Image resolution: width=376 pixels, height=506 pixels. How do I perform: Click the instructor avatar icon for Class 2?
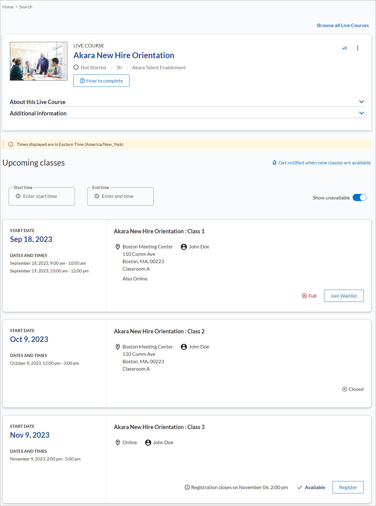tap(184, 347)
